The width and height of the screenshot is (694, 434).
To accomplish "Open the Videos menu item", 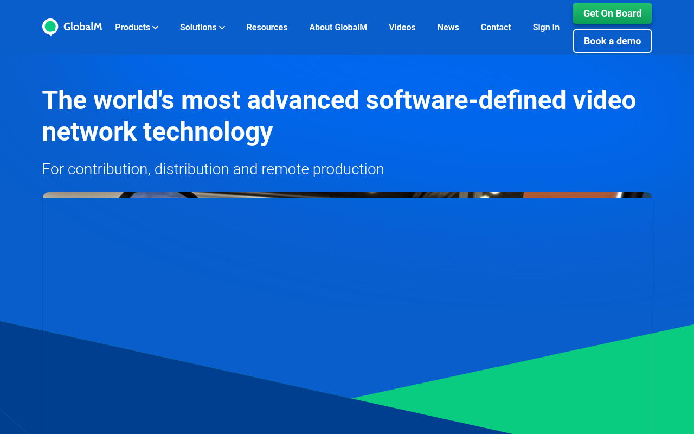I will 402,27.
